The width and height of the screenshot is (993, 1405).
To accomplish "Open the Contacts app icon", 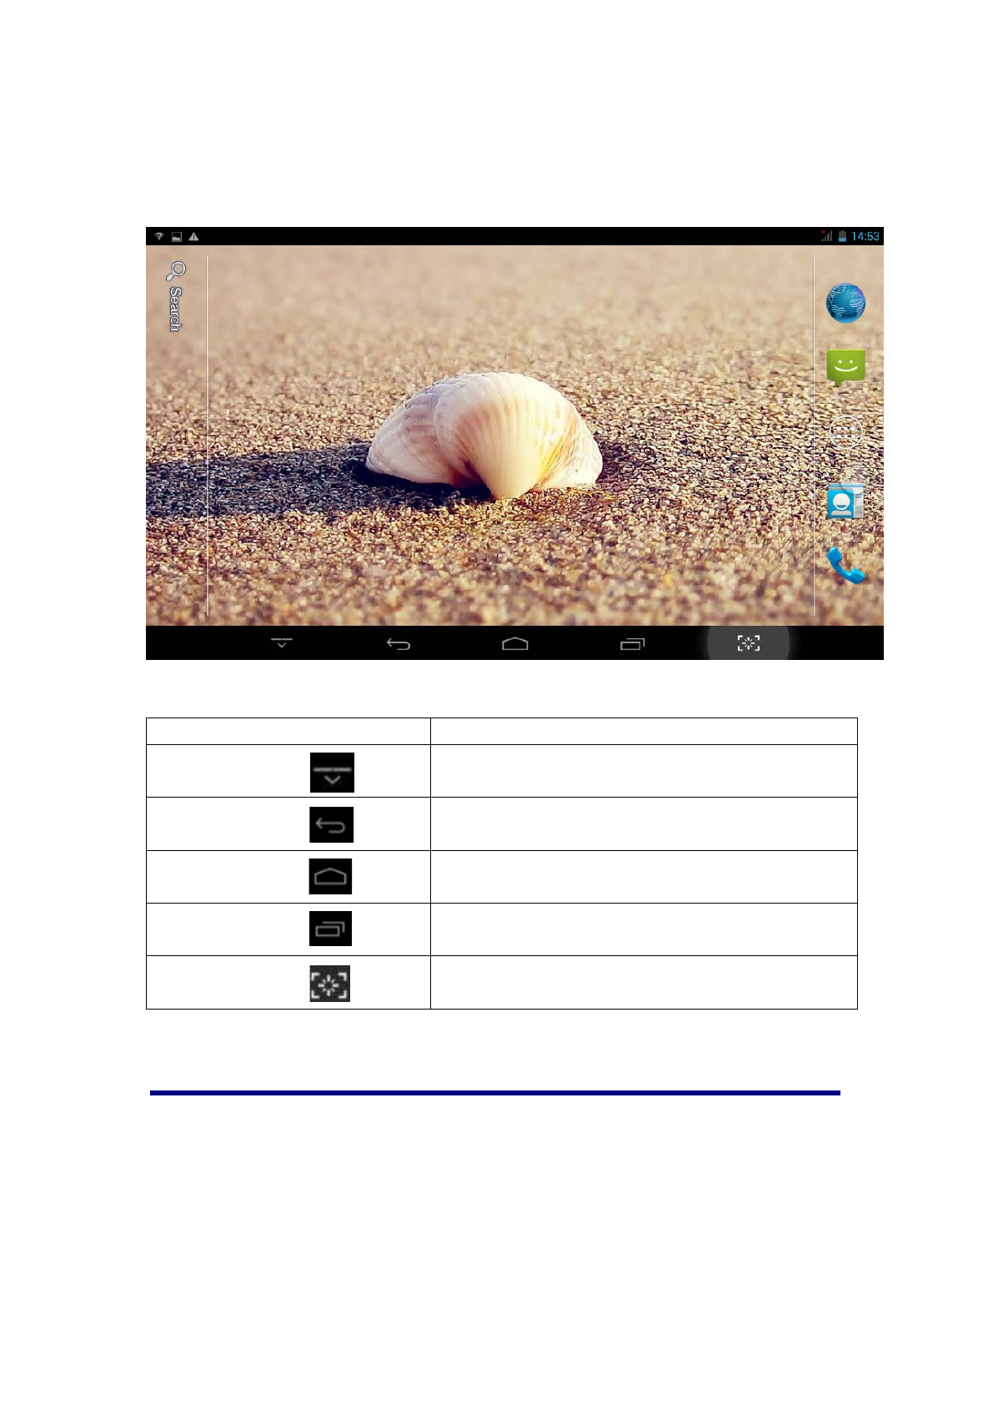I will 844,501.
